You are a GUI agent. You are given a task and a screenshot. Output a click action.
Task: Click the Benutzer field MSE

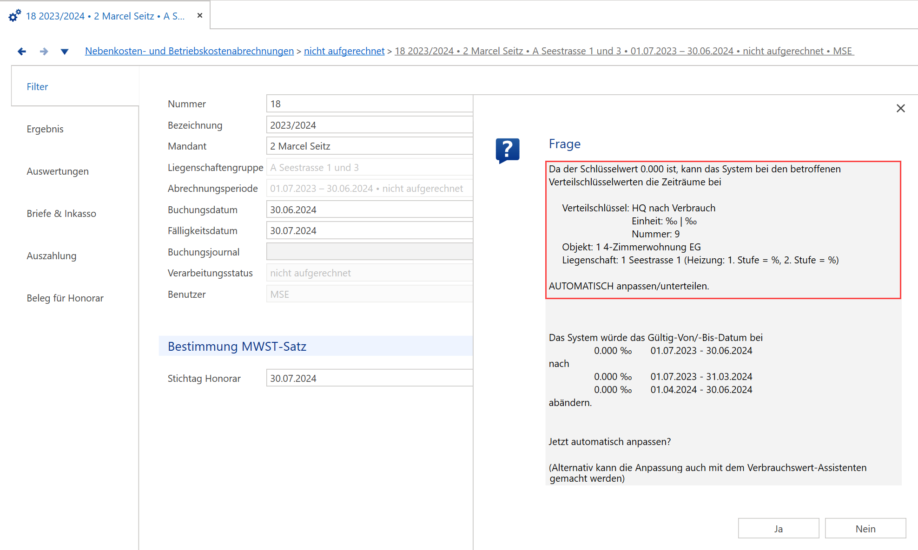click(370, 294)
